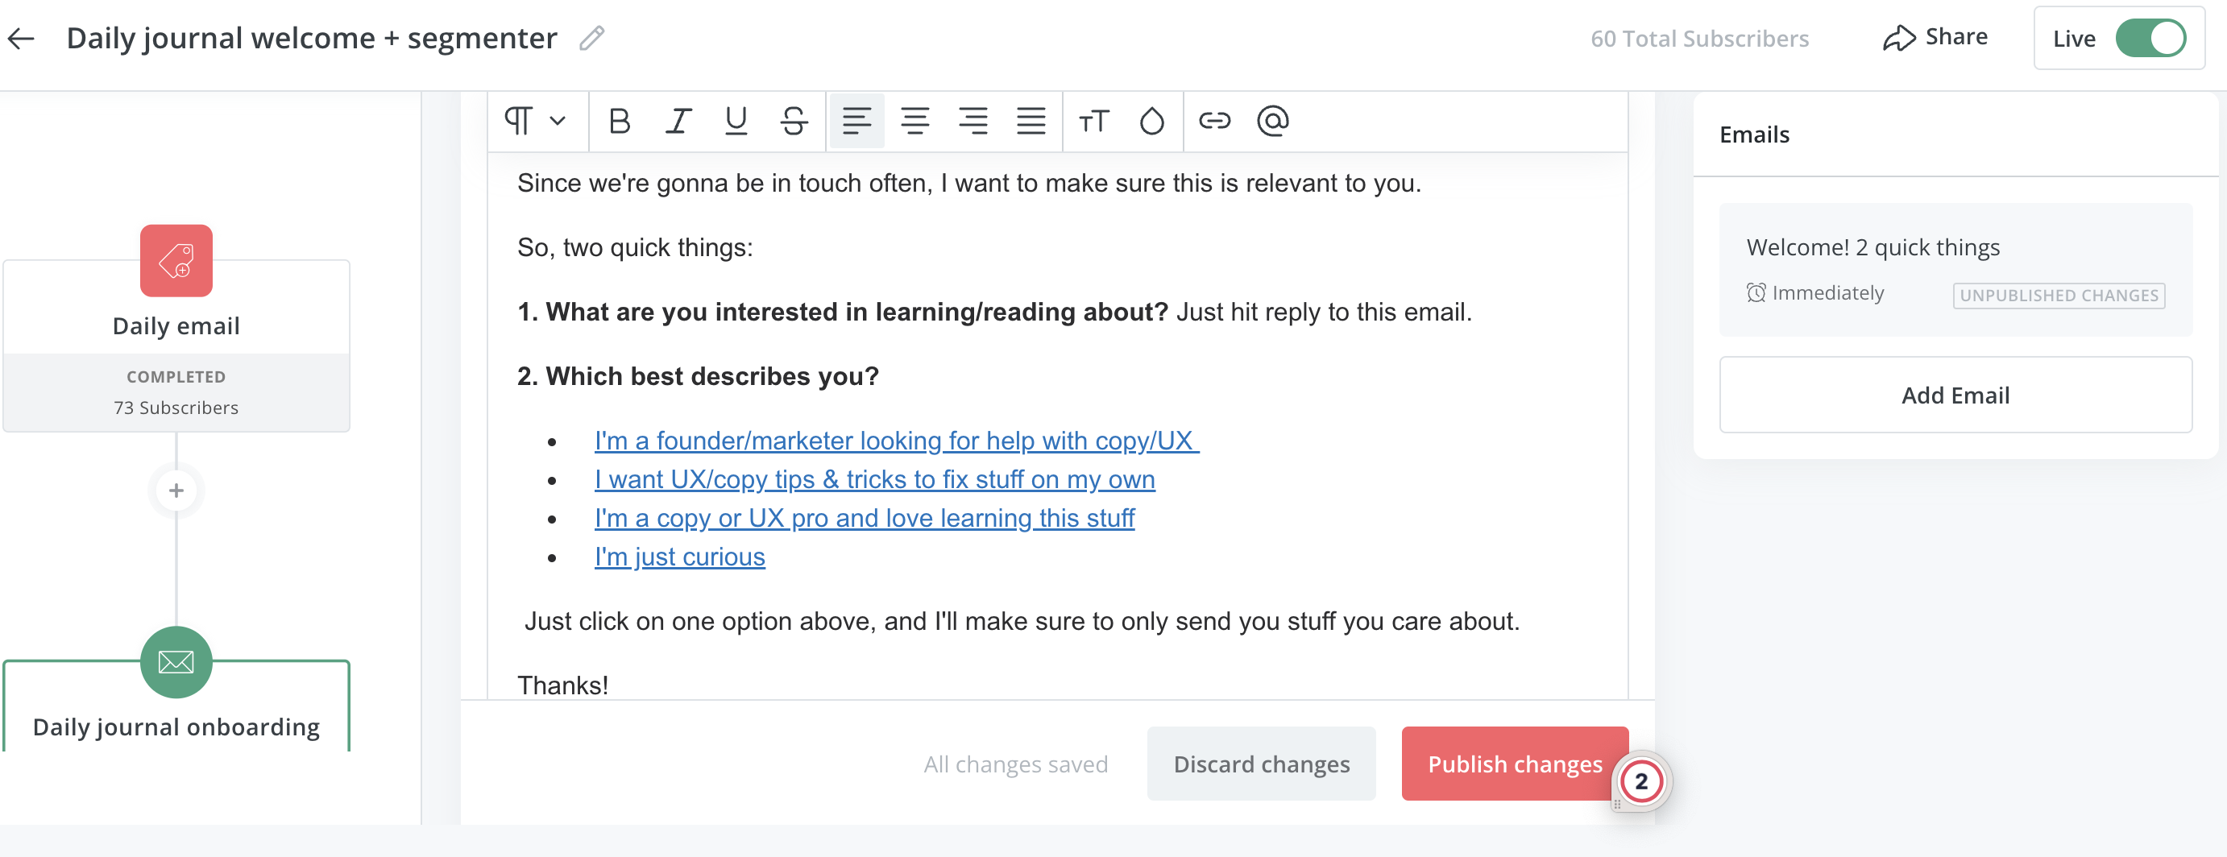This screenshot has height=857, width=2227.
Task: Click the I'm just curious link
Action: (679, 557)
